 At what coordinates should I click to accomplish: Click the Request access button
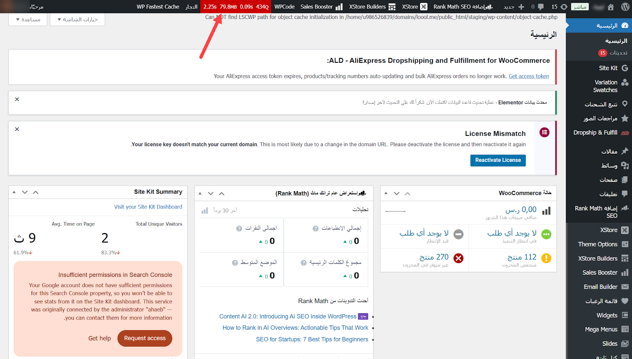tap(145, 338)
